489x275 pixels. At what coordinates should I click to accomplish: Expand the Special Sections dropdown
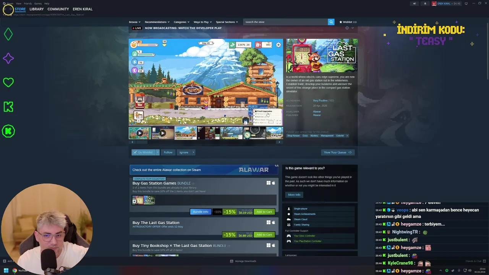point(227,22)
